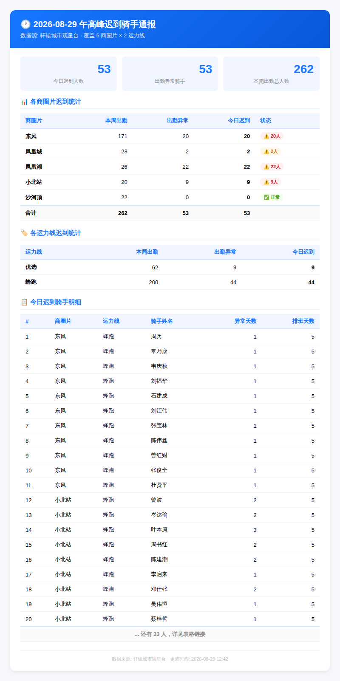Click rider name 张宝林
This screenshot has width=340, height=681.
159,426
